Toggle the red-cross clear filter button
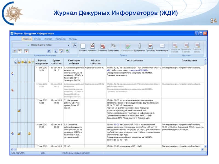This screenshot has width=219, height=164. (26, 51)
